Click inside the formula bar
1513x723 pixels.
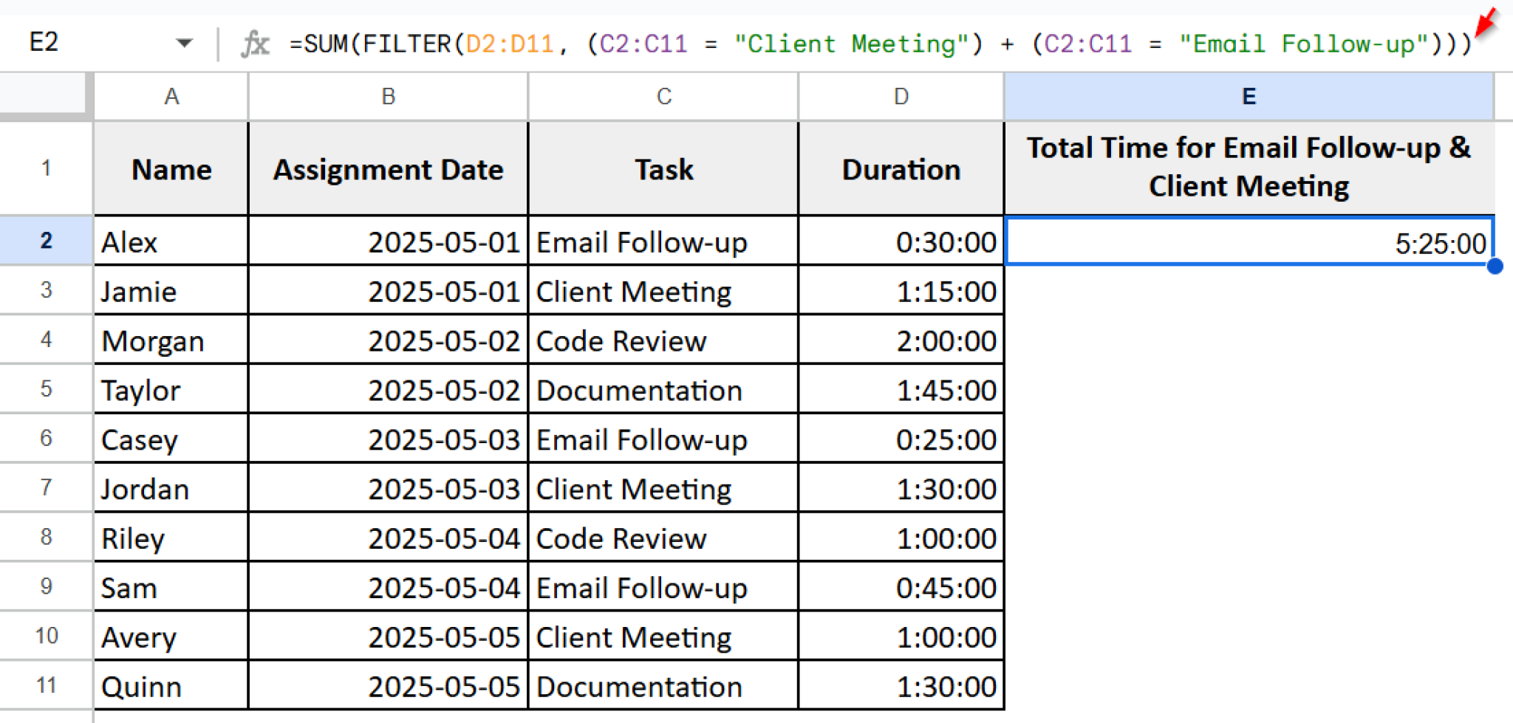click(x=739, y=42)
